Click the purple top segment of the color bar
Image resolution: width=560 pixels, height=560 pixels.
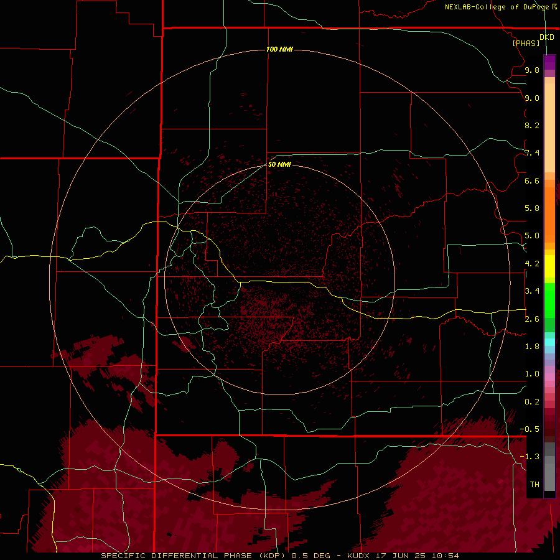click(x=549, y=62)
